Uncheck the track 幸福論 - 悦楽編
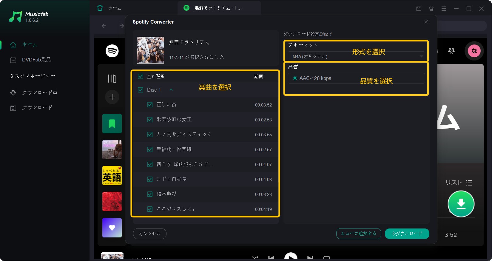 coord(150,149)
